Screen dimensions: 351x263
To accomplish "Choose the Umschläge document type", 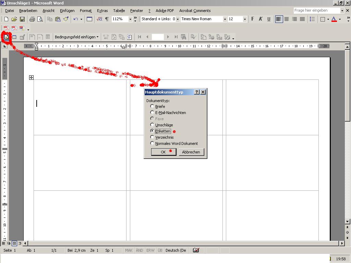I will click(x=152, y=125).
